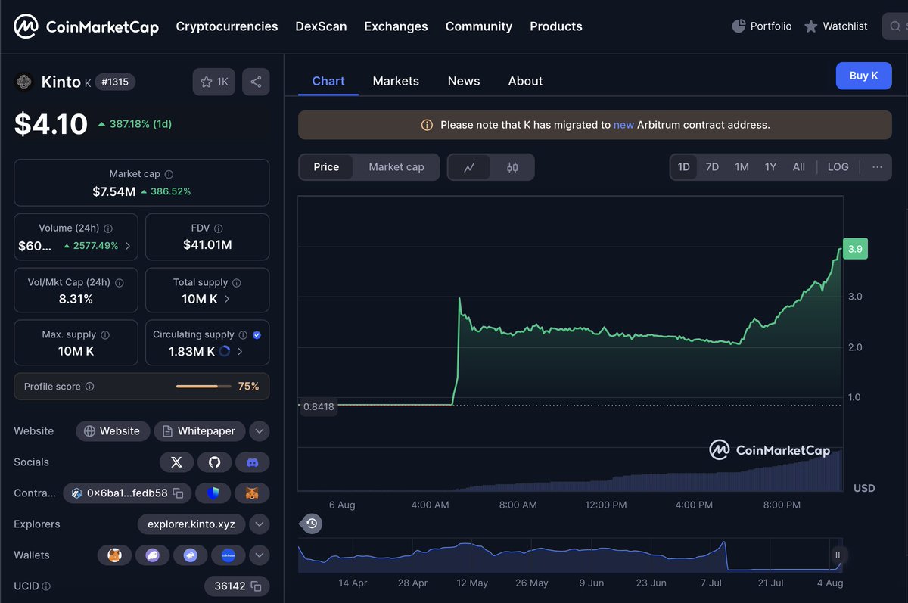
Task: Expand the Circulating supply chevron
Action: pyautogui.click(x=241, y=351)
